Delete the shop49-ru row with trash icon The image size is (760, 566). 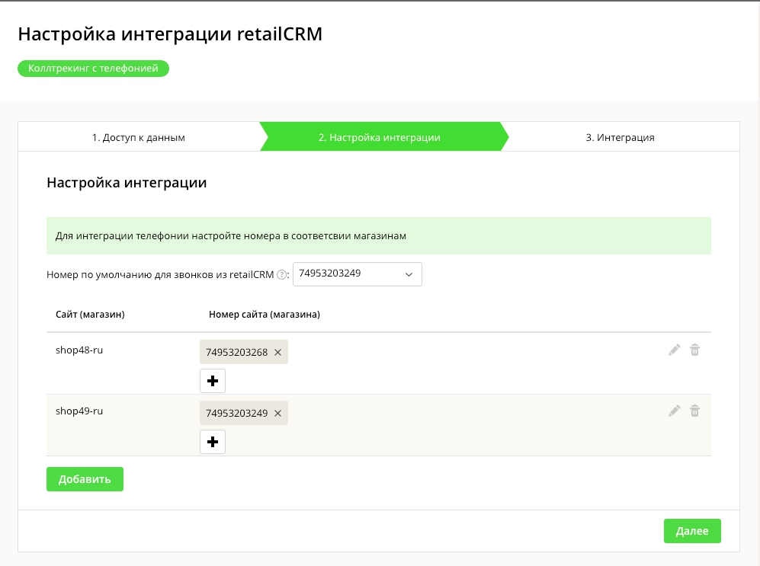[694, 411]
